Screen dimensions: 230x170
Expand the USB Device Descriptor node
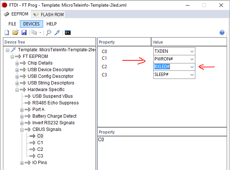coord(17,70)
